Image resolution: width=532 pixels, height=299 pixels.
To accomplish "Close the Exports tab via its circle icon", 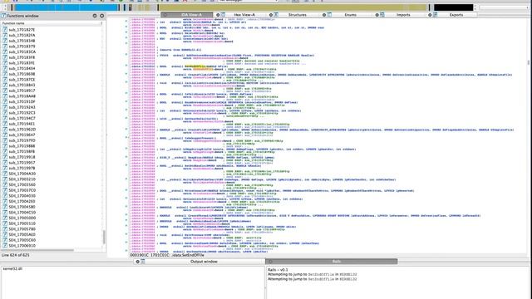I will 430,15.
